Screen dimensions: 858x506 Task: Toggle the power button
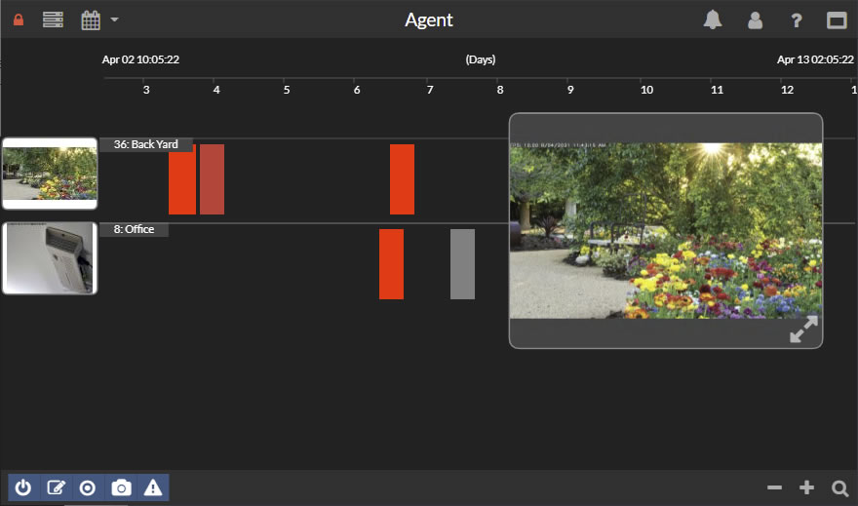pos(23,487)
